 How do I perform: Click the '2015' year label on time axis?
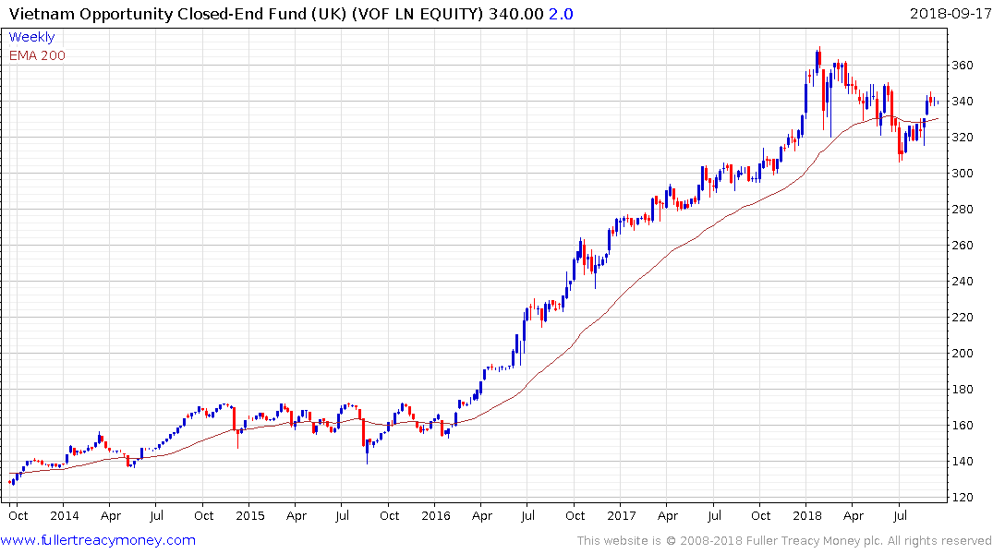pyautogui.click(x=250, y=515)
